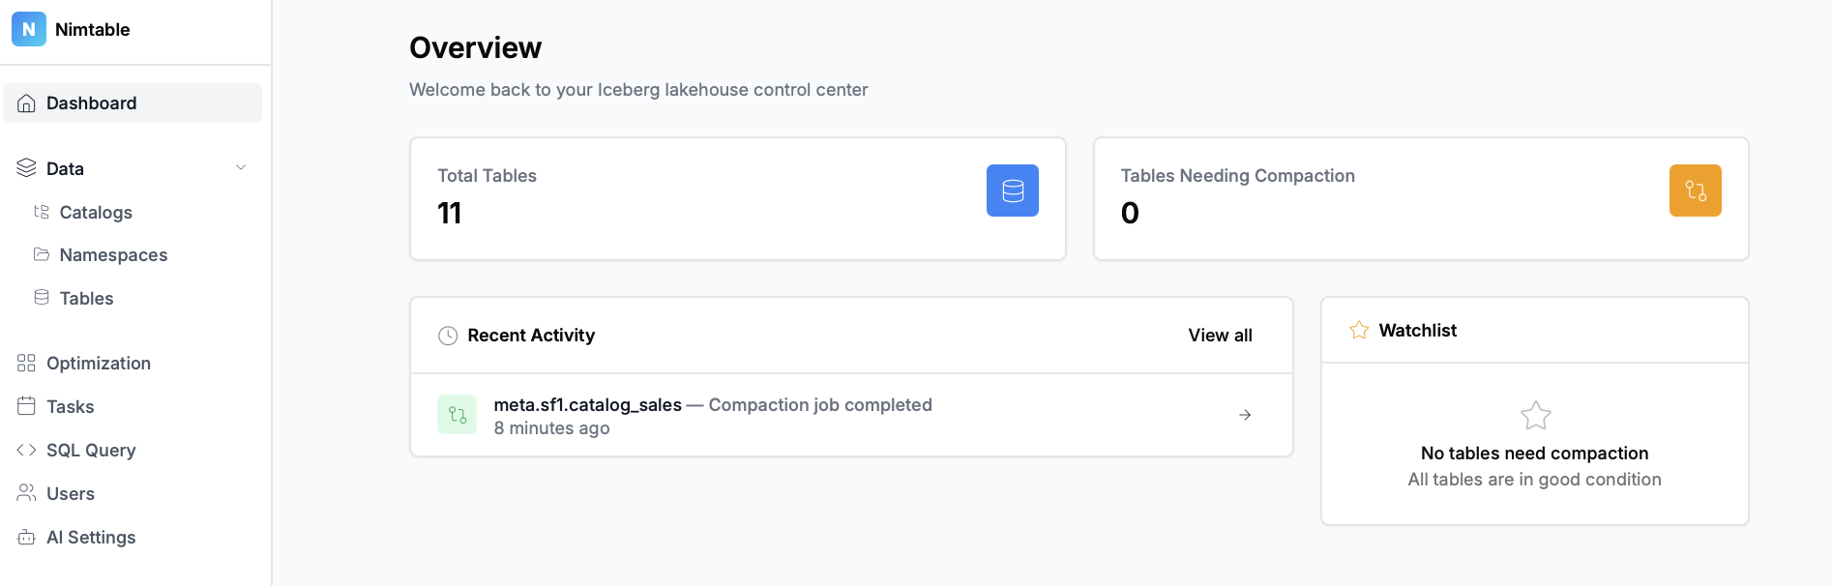Open AI Settings
1832x586 pixels.
91,538
